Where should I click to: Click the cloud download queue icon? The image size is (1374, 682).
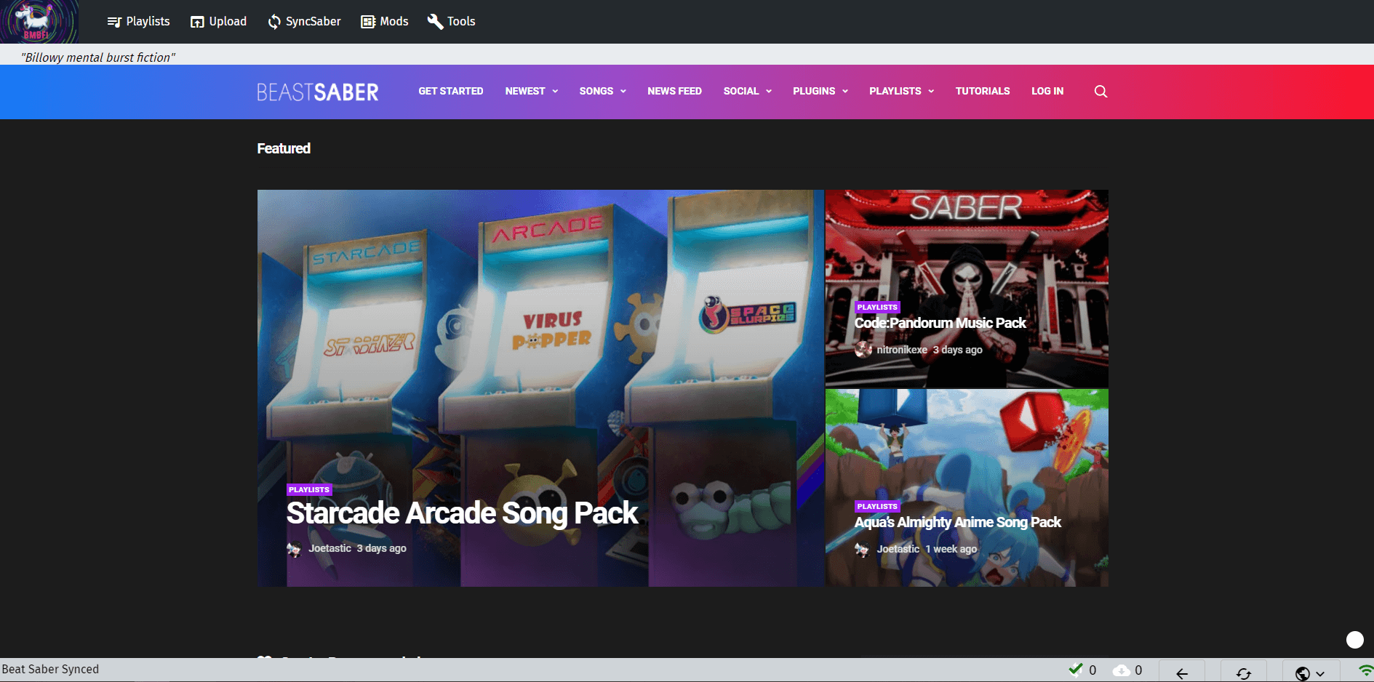pos(1122,670)
